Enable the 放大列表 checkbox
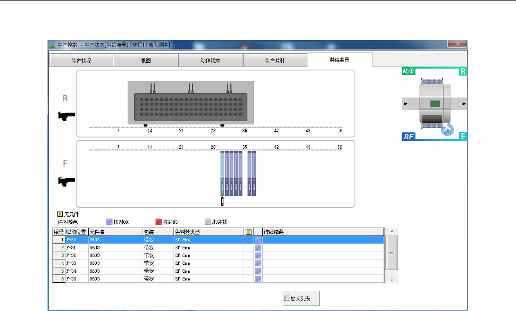Image resolution: width=516 pixels, height=311 pixels. [x=288, y=299]
